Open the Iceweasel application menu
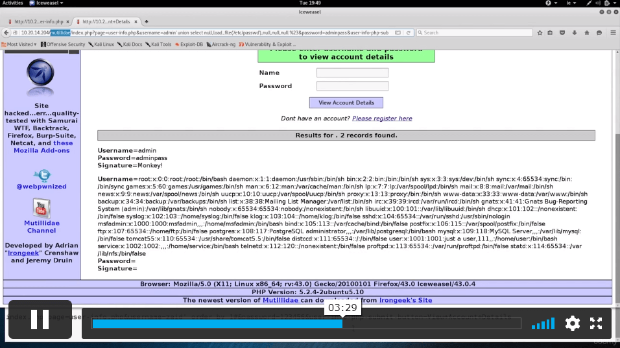The image size is (620, 348). click(x=46, y=3)
